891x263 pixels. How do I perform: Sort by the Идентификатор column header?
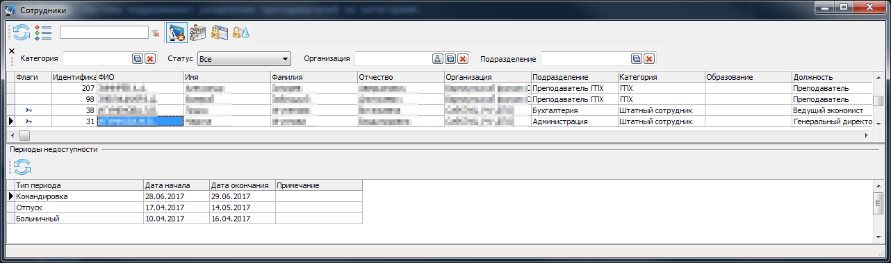click(74, 77)
